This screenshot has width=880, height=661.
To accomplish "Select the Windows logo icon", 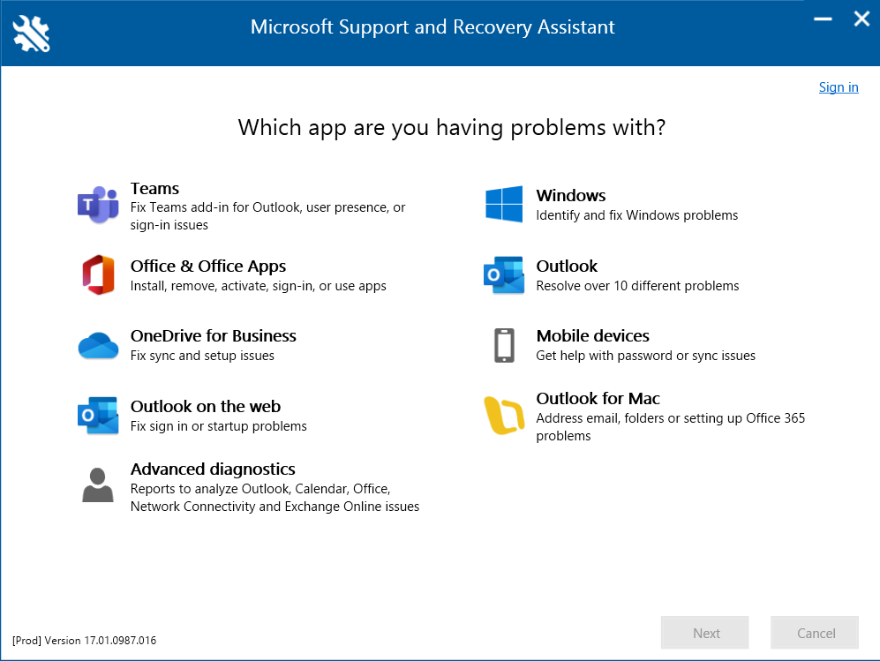I will click(504, 205).
